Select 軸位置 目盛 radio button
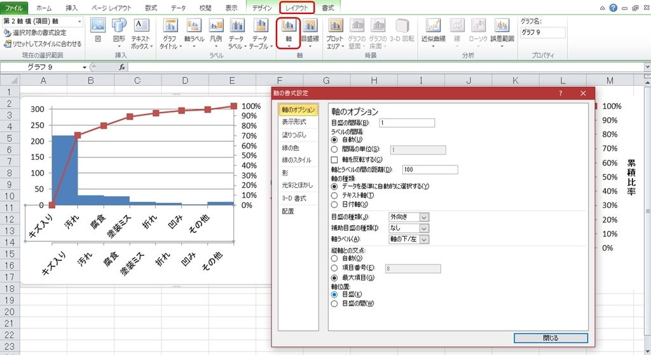Image resolution: width=651 pixels, height=355 pixels. 334,295
